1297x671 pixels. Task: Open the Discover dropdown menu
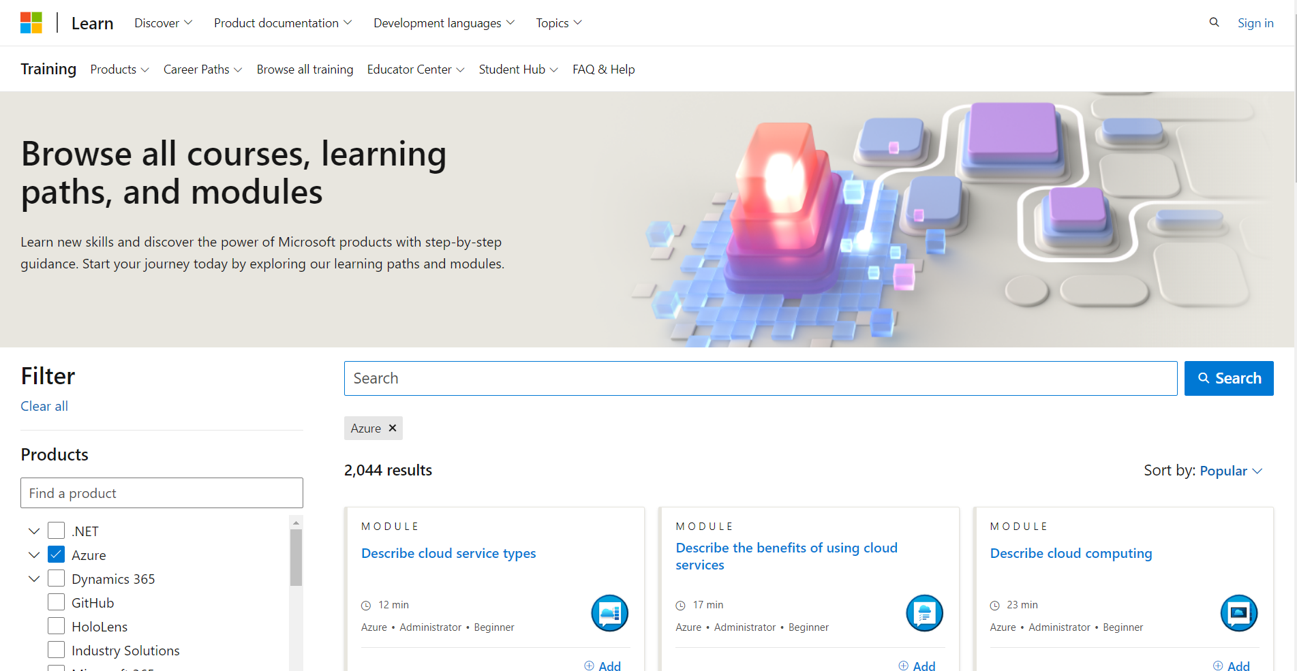pos(164,22)
